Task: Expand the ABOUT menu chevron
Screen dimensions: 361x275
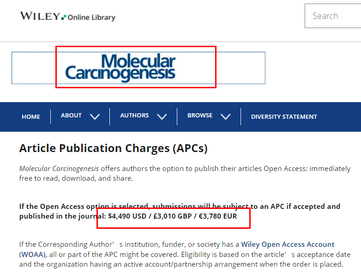Action: point(95,116)
